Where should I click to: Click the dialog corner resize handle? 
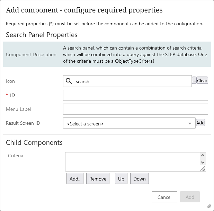(209, 206)
